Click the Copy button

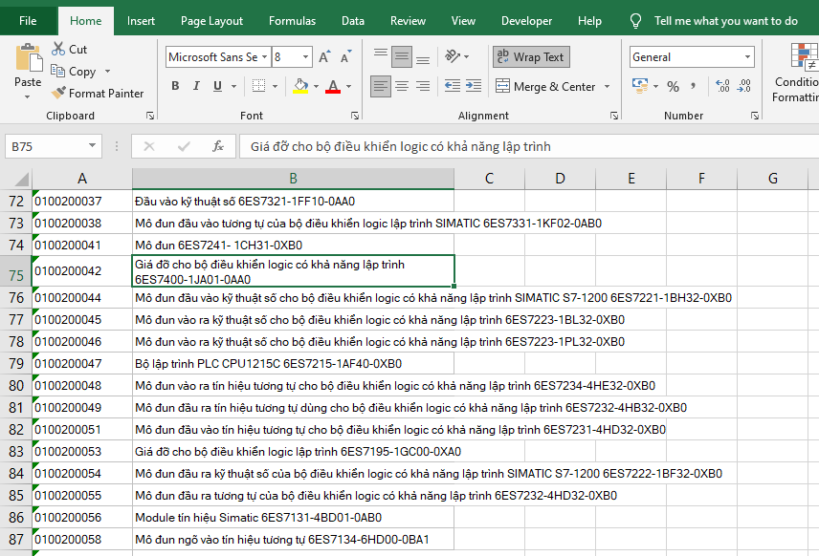(x=75, y=72)
